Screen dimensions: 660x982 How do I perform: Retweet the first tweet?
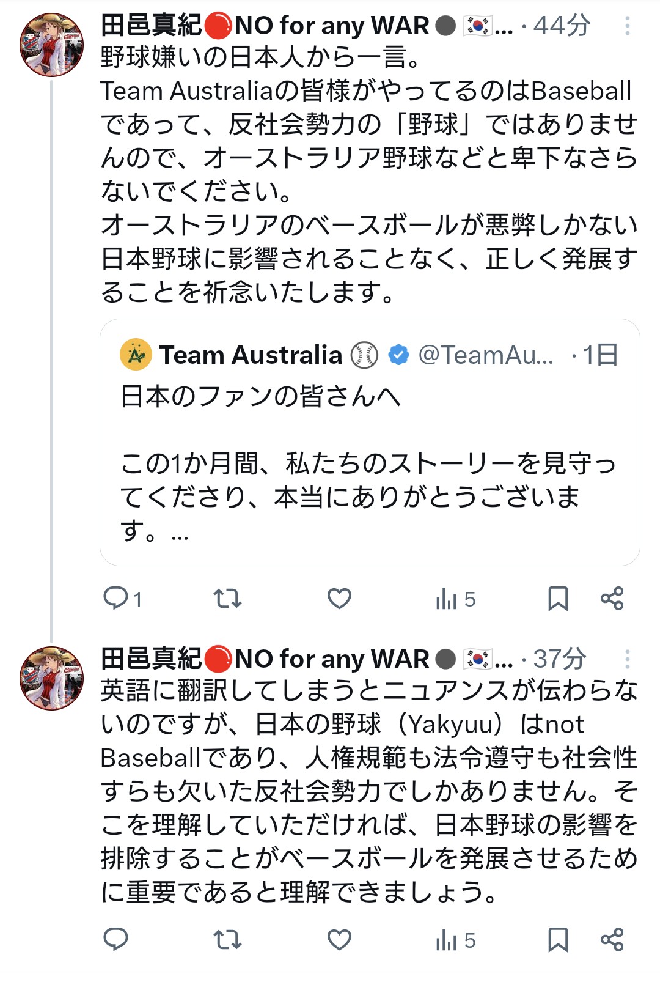(x=227, y=598)
